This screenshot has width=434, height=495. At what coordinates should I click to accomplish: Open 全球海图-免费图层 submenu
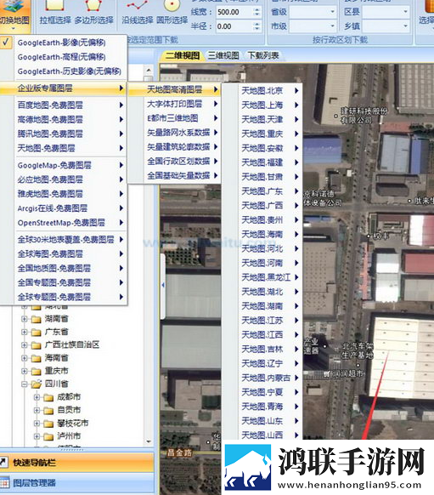click(x=63, y=253)
